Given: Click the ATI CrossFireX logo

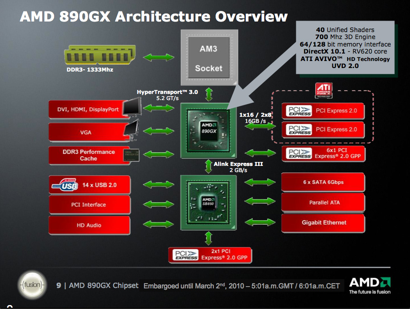Looking at the screenshot, I should point(324,90).
